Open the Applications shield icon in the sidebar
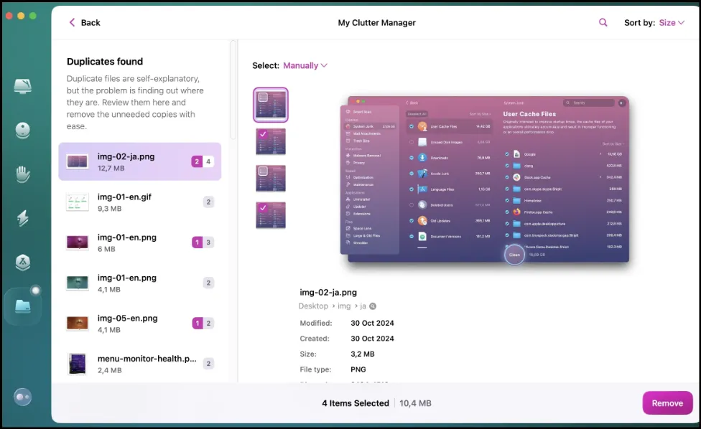Viewport: 701px width, 429px height. coord(22,263)
